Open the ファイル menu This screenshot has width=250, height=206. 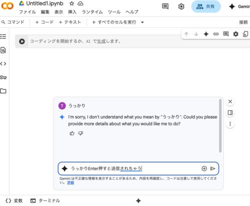[27, 12]
